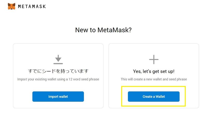Click the word "MetaMask?" in the heading
208x134 pixels.
(114, 30)
